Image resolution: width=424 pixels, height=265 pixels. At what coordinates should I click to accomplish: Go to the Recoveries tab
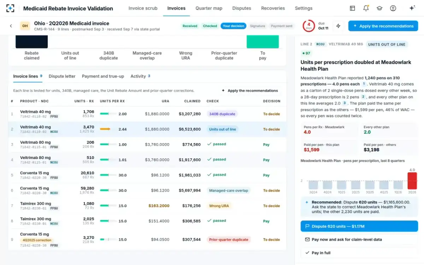point(273,8)
